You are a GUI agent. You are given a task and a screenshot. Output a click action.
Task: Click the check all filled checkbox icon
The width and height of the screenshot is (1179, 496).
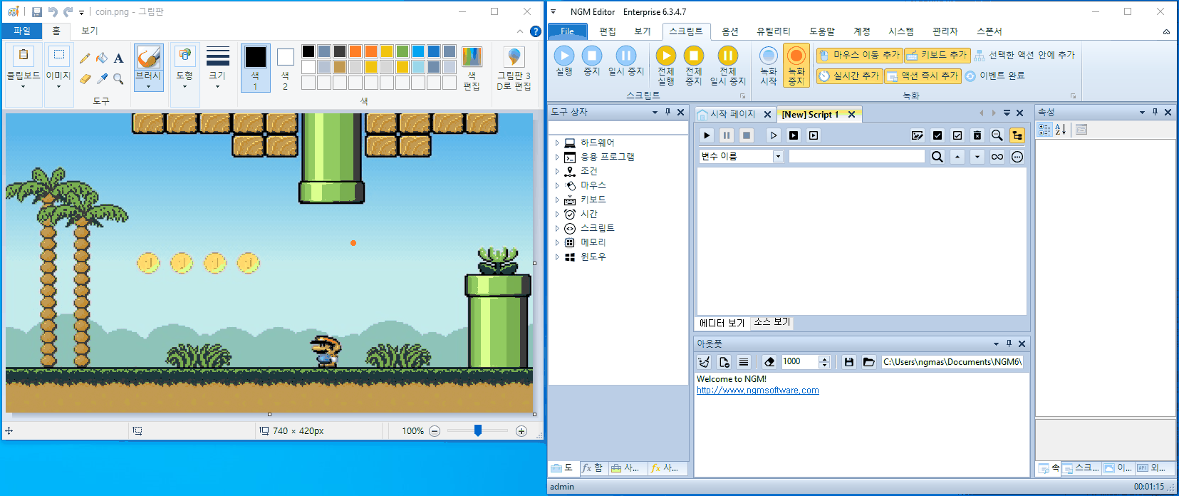pyautogui.click(x=938, y=135)
